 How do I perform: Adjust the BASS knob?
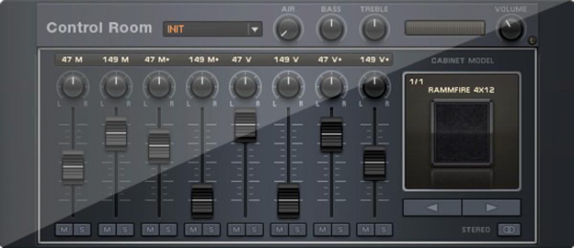(x=331, y=29)
